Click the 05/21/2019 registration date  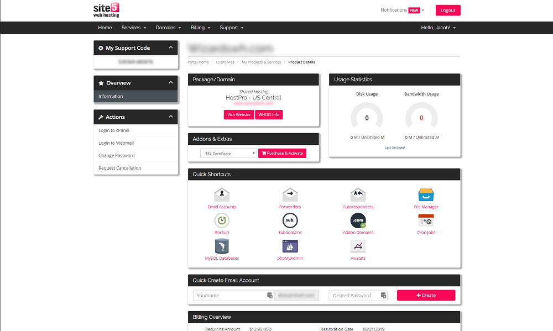point(373,329)
